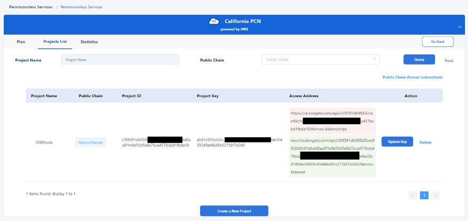Screen dimensions: 468x221
Task: Select the Projects List tab
Action: point(55,42)
